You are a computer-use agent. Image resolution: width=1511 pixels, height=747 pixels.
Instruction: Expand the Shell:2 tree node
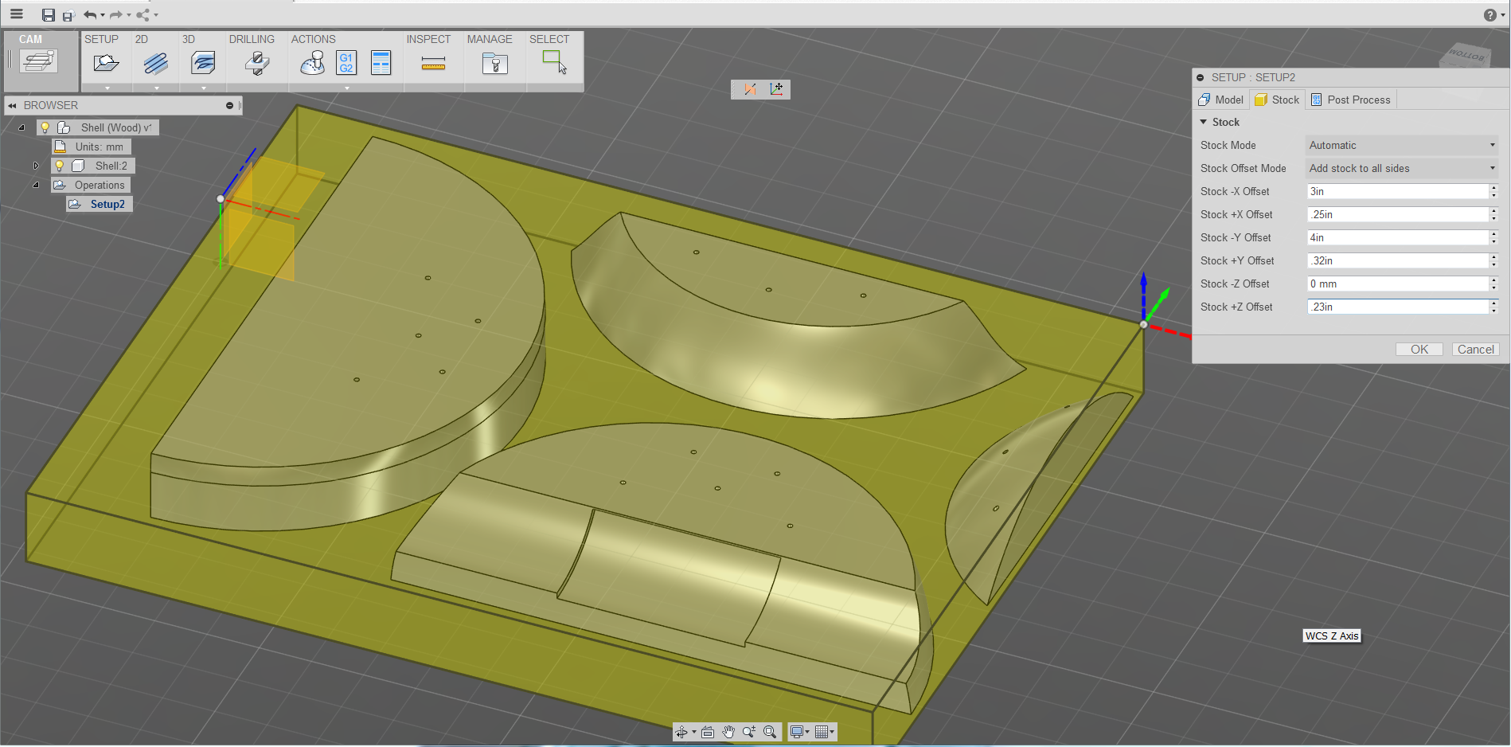[36, 166]
